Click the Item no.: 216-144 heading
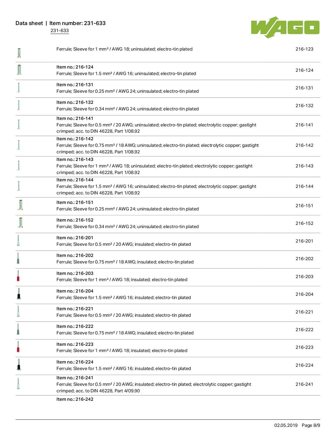This screenshot has height=435, width=336. pos(75,180)
